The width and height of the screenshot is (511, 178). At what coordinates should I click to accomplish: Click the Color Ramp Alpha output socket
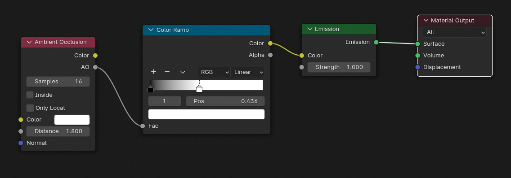[x=270, y=55]
